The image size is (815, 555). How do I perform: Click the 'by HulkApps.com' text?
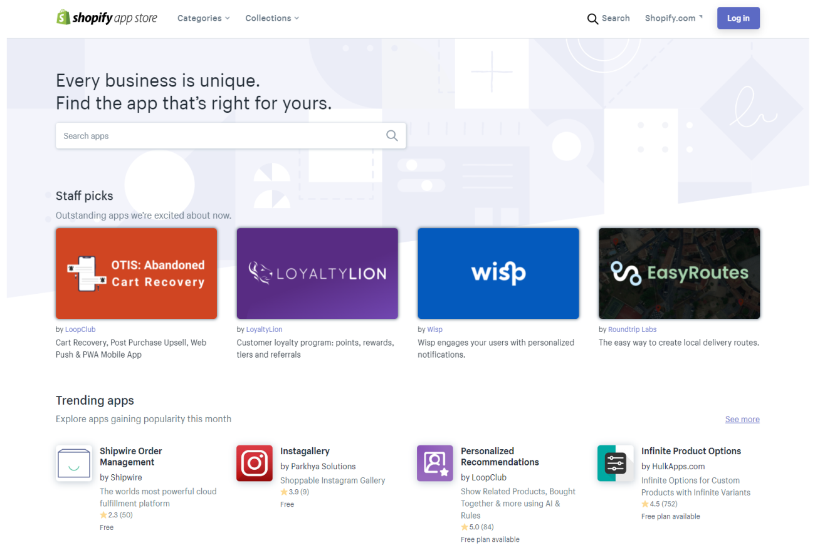(x=673, y=466)
